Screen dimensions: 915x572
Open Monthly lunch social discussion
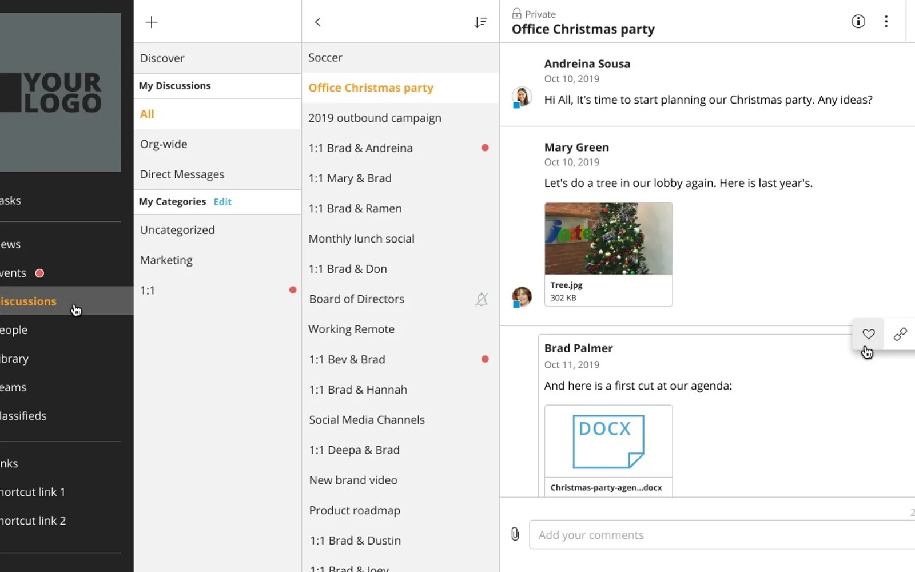400,239
